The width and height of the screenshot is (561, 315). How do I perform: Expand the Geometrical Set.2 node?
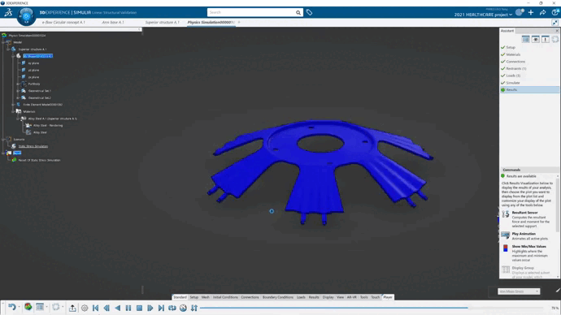tap(18, 98)
